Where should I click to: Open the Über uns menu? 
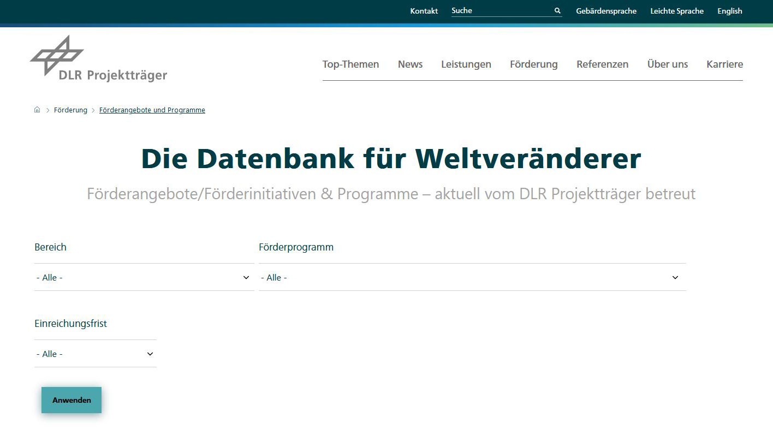[667, 64]
